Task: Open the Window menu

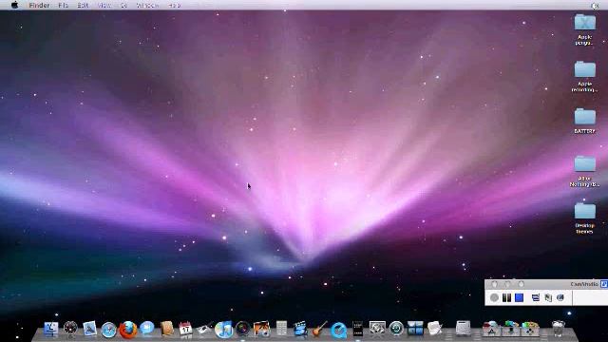Action: 148,6
